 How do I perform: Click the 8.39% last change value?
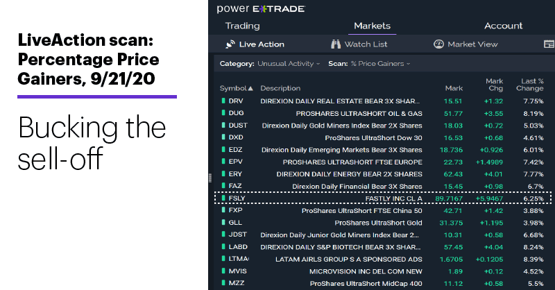pos(533,259)
